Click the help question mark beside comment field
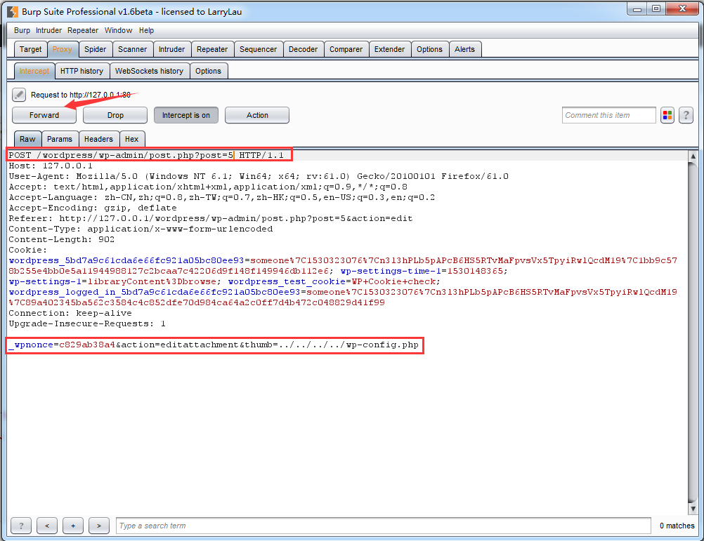Viewport: 704px width, 541px height. pyautogui.click(x=686, y=115)
